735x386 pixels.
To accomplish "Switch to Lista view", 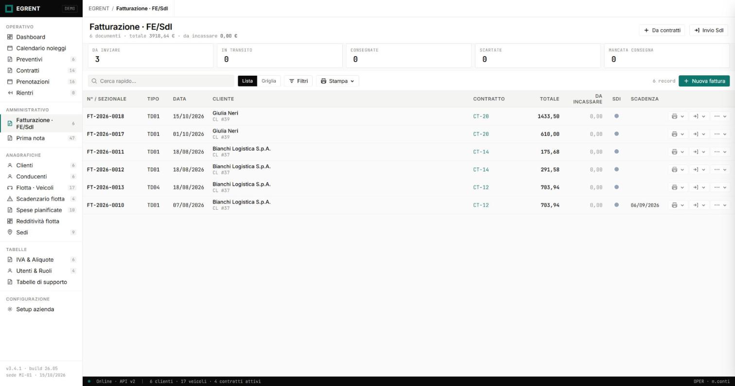I will pos(247,81).
